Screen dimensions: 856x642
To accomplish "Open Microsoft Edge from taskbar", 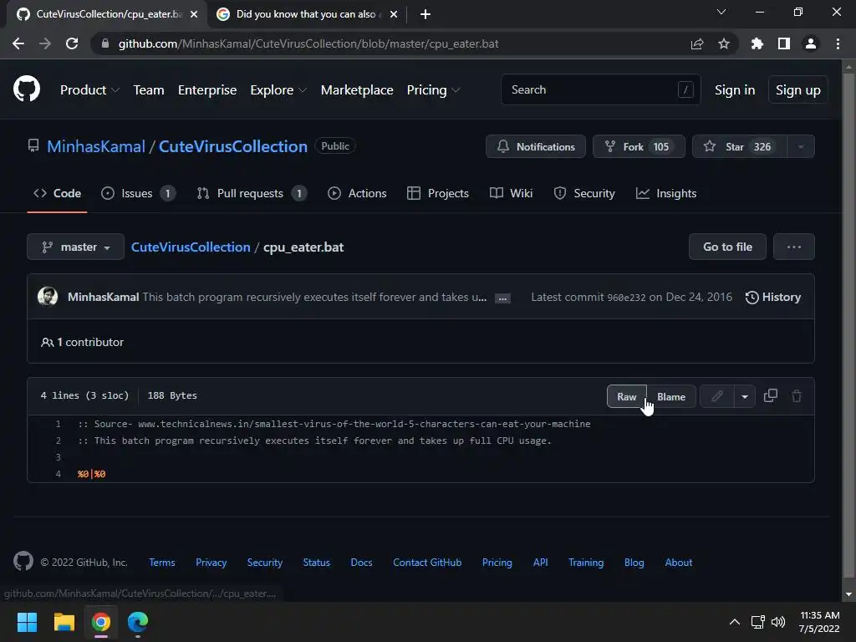I will tap(138, 622).
